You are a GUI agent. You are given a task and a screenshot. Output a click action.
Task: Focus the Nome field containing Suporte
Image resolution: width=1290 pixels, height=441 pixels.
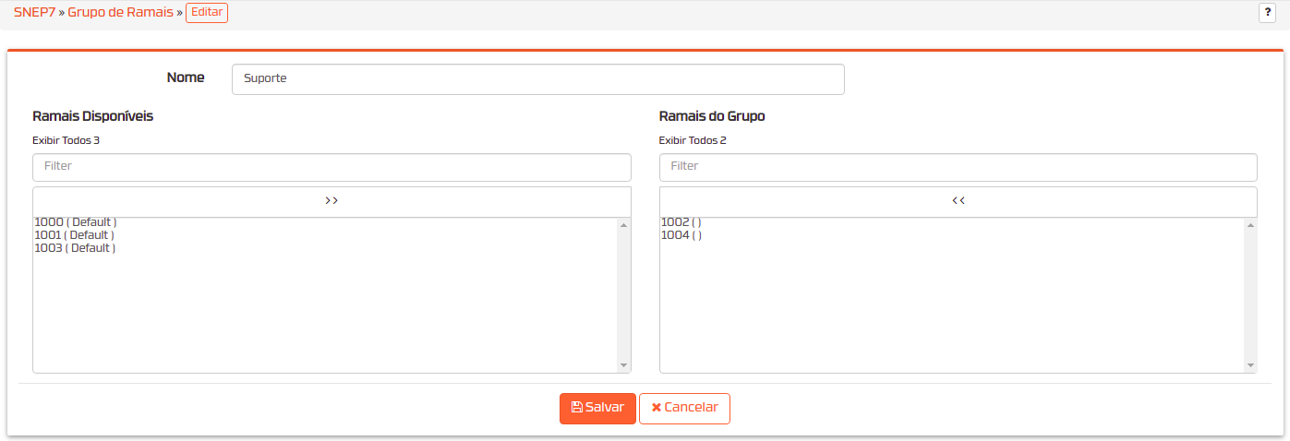coord(538,79)
